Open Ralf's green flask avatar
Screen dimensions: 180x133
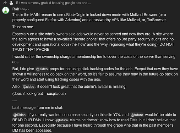6,10
